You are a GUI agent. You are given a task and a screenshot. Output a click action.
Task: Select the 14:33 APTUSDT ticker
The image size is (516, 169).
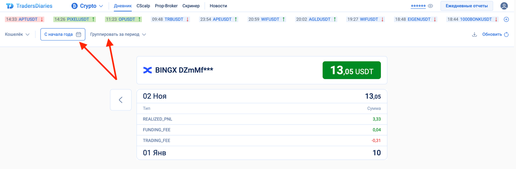(25, 19)
